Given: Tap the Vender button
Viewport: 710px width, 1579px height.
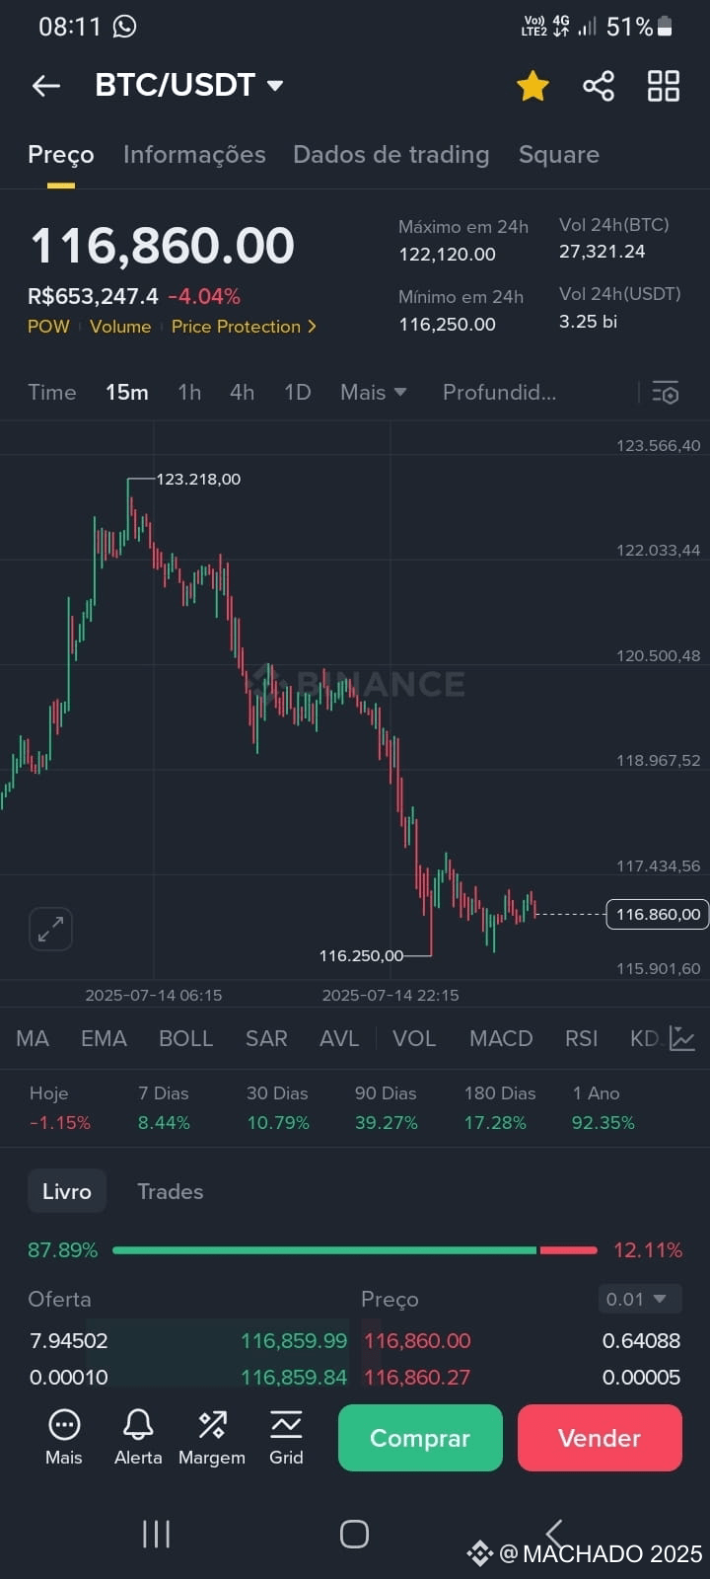Looking at the screenshot, I should [600, 1438].
